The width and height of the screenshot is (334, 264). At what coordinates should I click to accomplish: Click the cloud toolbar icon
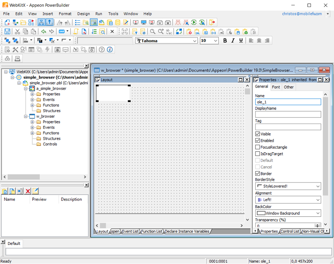(7, 58)
